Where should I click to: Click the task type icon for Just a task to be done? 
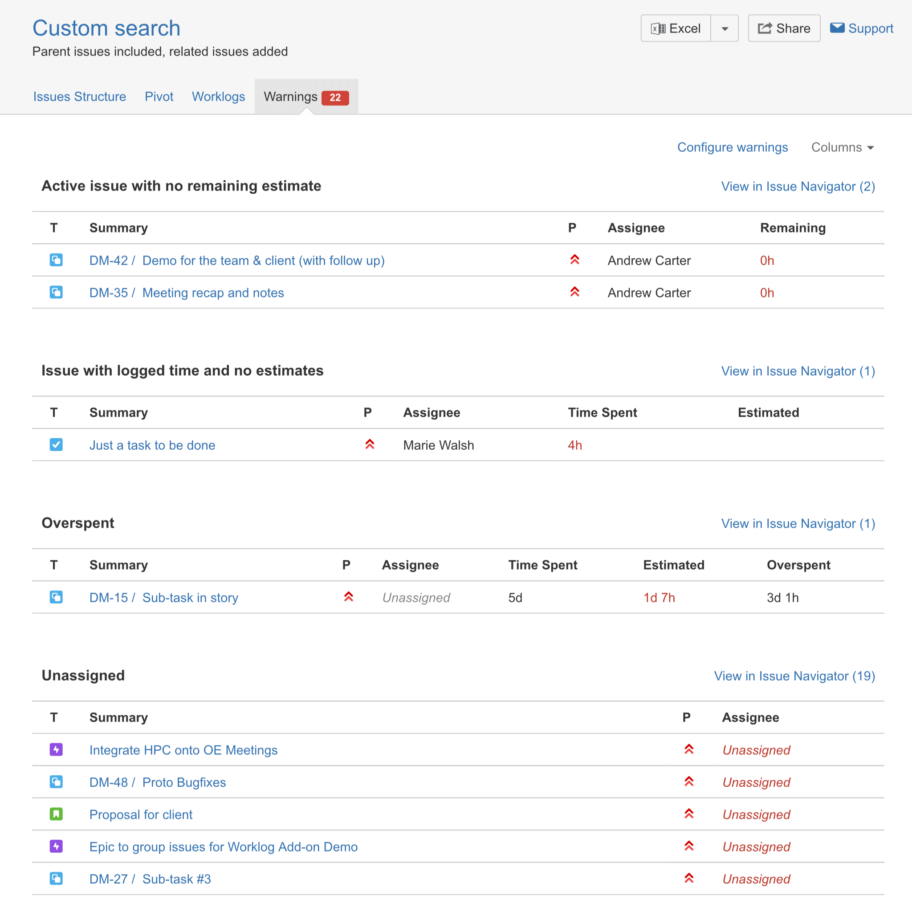click(x=56, y=445)
